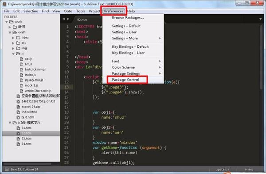The width and height of the screenshot is (266, 174).
Task: Click the sidebar horizontal scrollbar
Action: click(27, 164)
